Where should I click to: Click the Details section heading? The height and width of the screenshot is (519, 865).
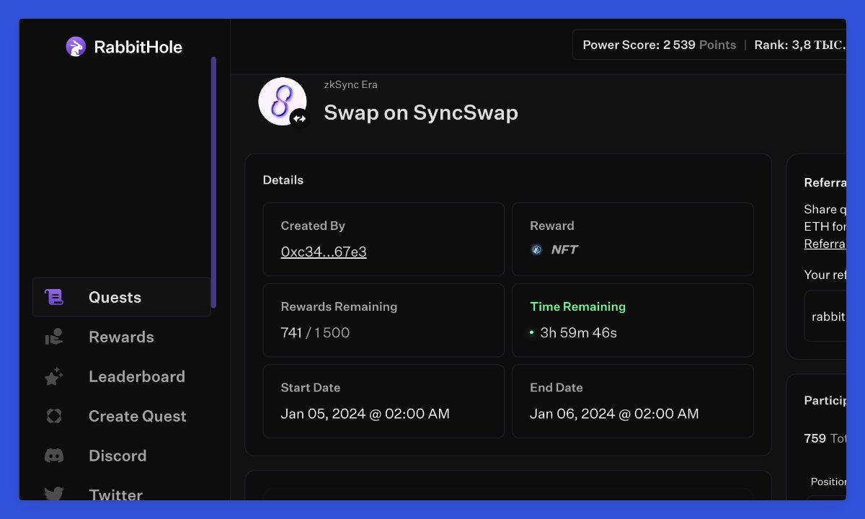[x=283, y=180]
